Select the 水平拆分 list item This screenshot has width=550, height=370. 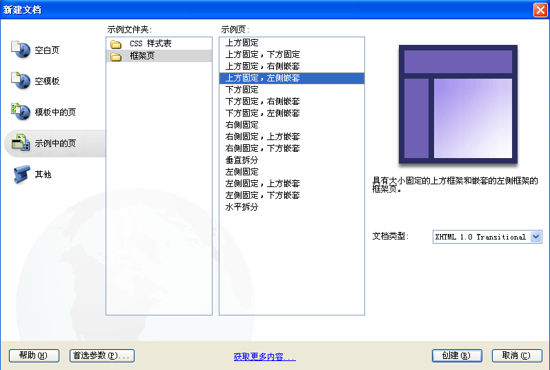tap(242, 207)
